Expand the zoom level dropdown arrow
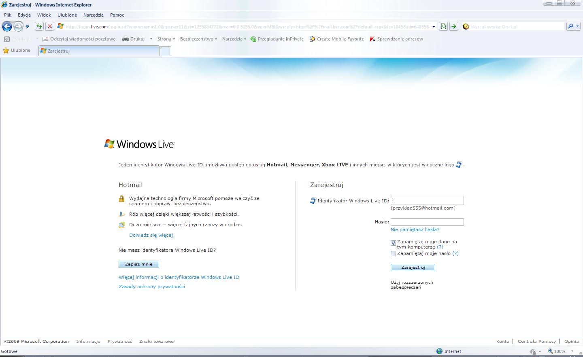This screenshot has height=357, width=583. (572, 351)
